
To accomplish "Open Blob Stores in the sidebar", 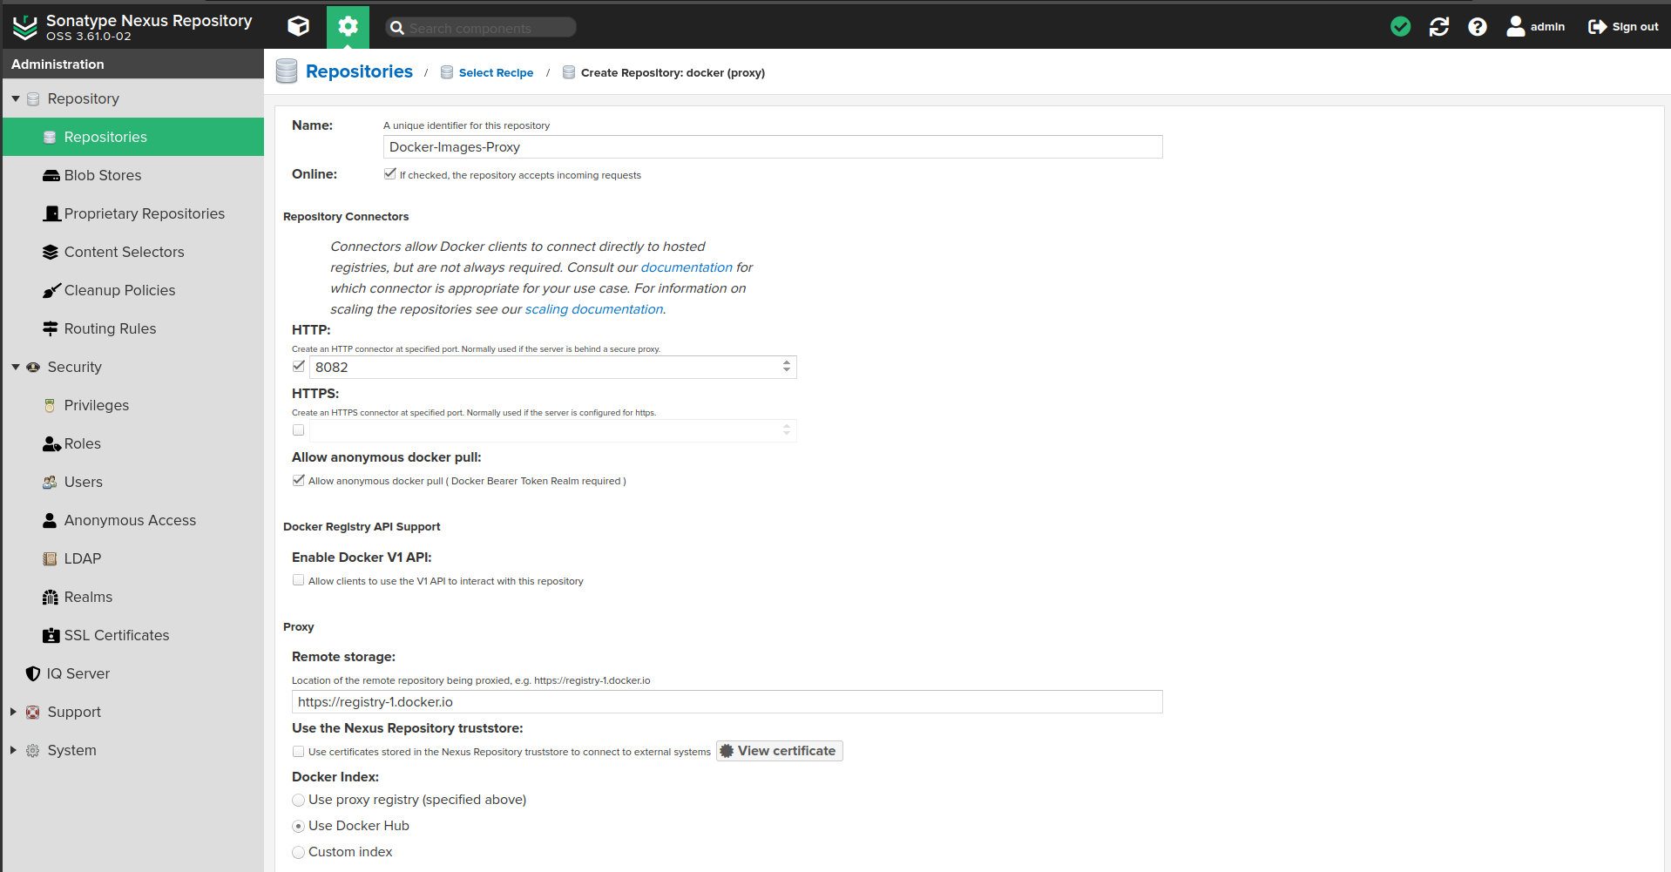I will point(102,175).
